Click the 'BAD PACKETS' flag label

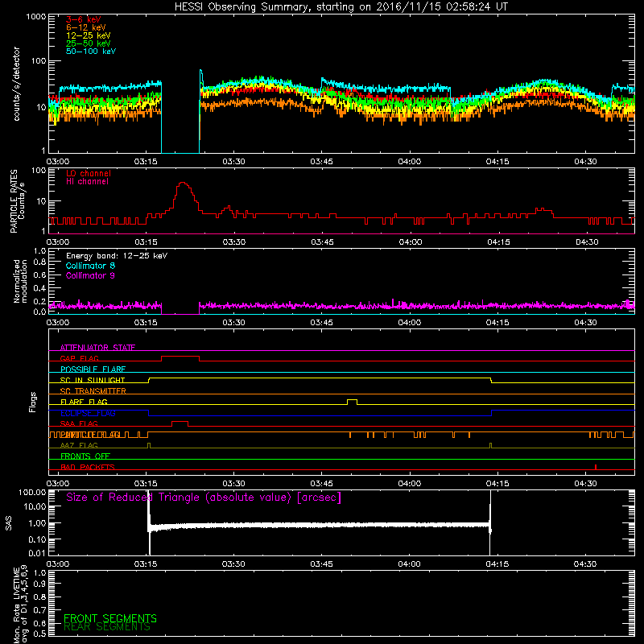pyautogui.click(x=88, y=467)
